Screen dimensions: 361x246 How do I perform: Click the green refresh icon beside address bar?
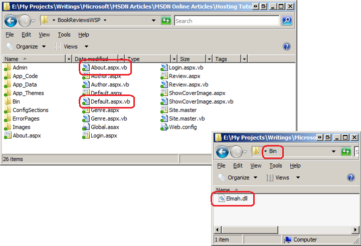click(166, 20)
